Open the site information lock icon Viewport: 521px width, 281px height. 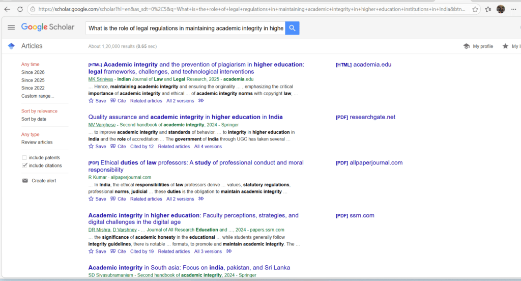[x=33, y=9]
